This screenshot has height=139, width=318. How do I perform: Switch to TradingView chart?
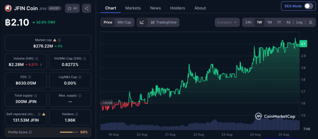tap(164, 22)
